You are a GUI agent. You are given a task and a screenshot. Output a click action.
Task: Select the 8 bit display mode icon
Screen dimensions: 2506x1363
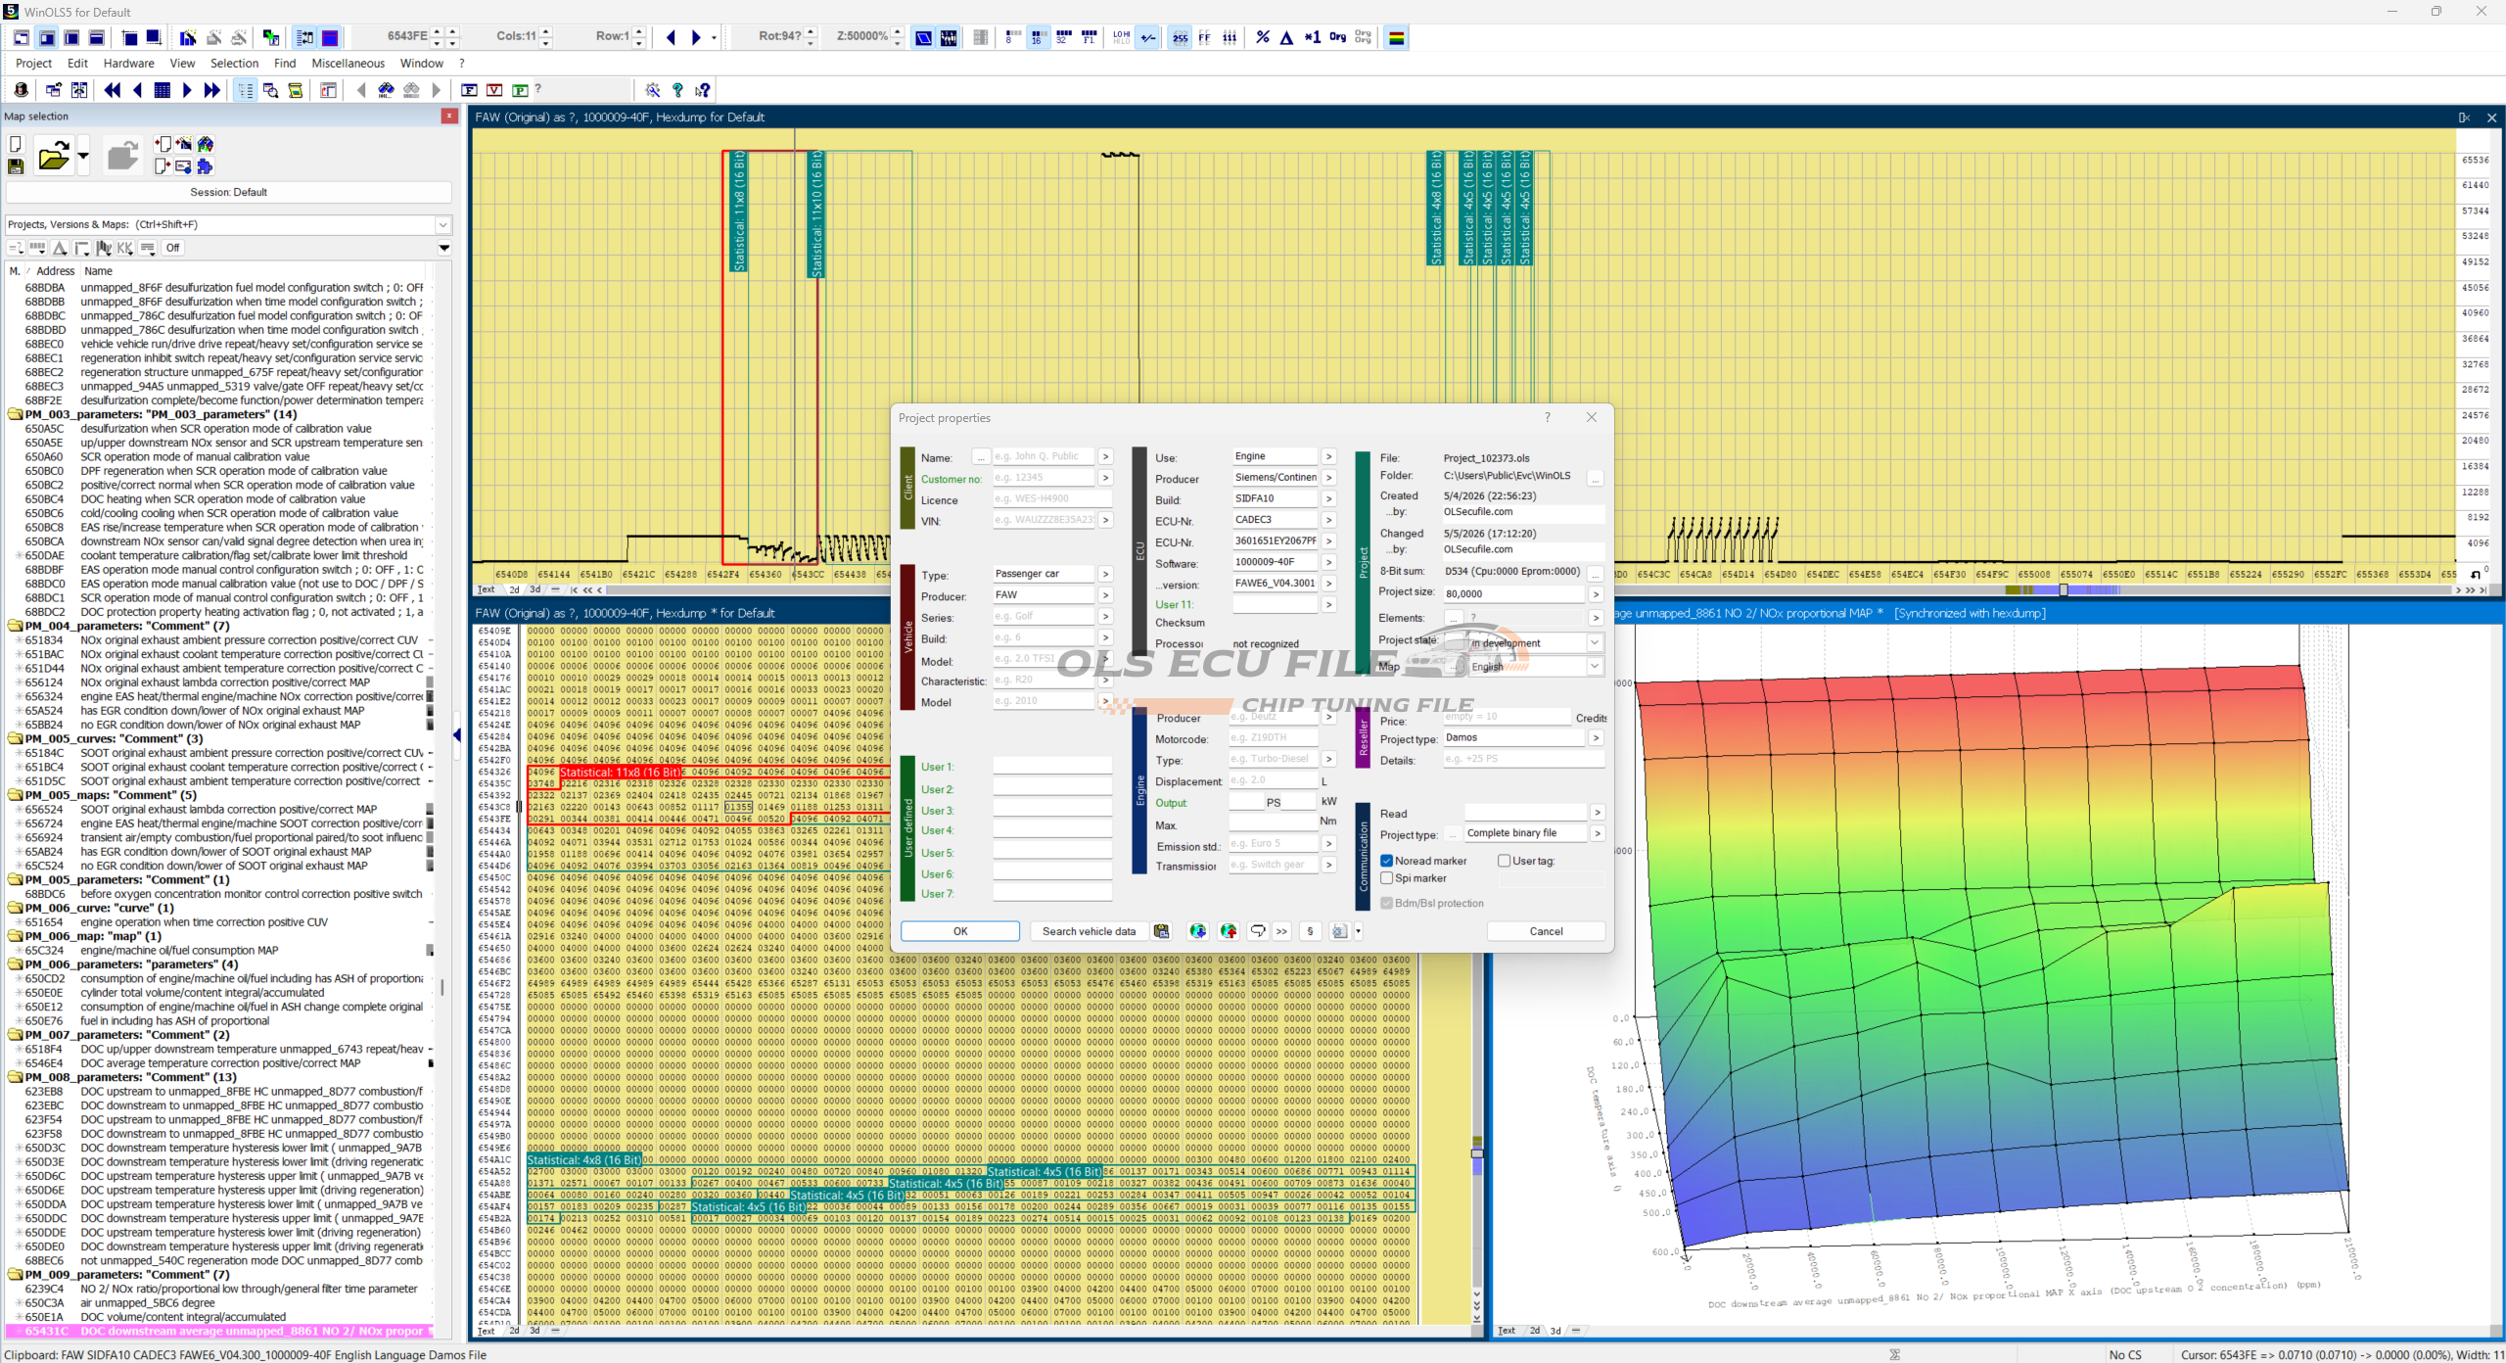pyautogui.click(x=1012, y=37)
